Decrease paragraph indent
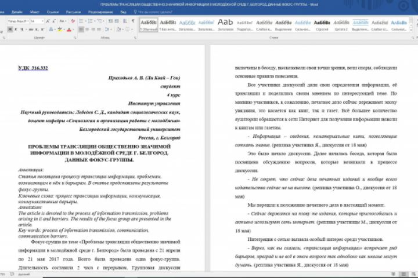The width and height of the screenshot is (418, 278). pos(110,21)
